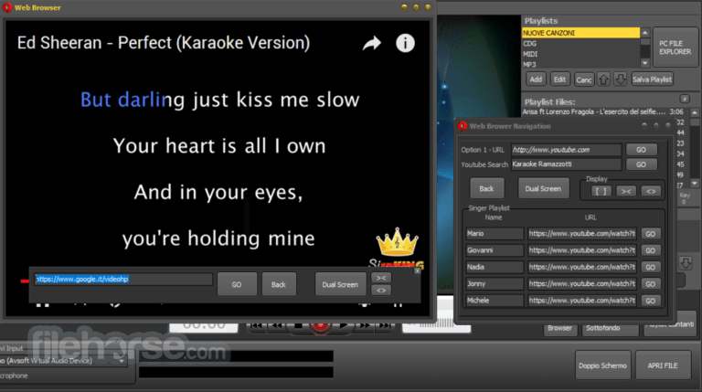Screen dimensions: 702x392
Task: Open the Avsoft Virtual Audio Device dropdown
Action: 122,361
